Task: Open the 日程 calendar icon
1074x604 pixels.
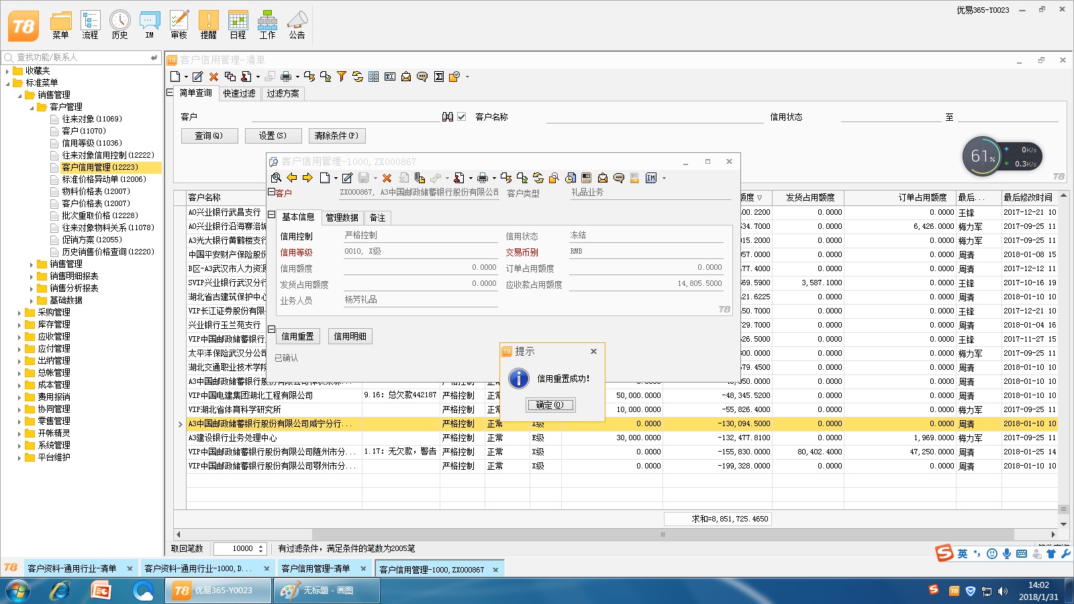Action: pyautogui.click(x=238, y=25)
